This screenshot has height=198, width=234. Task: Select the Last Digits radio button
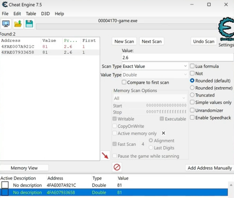[151, 148]
